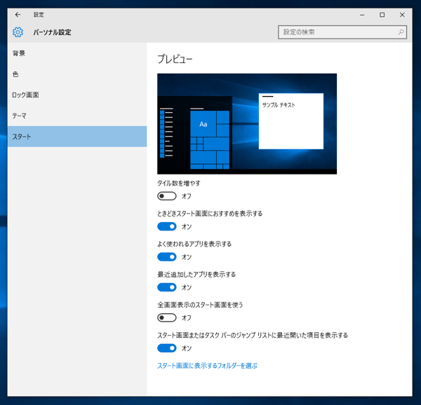Select ロック画面 in the sidebar
Screen dimensions: 421x405
pyautogui.click(x=77, y=95)
